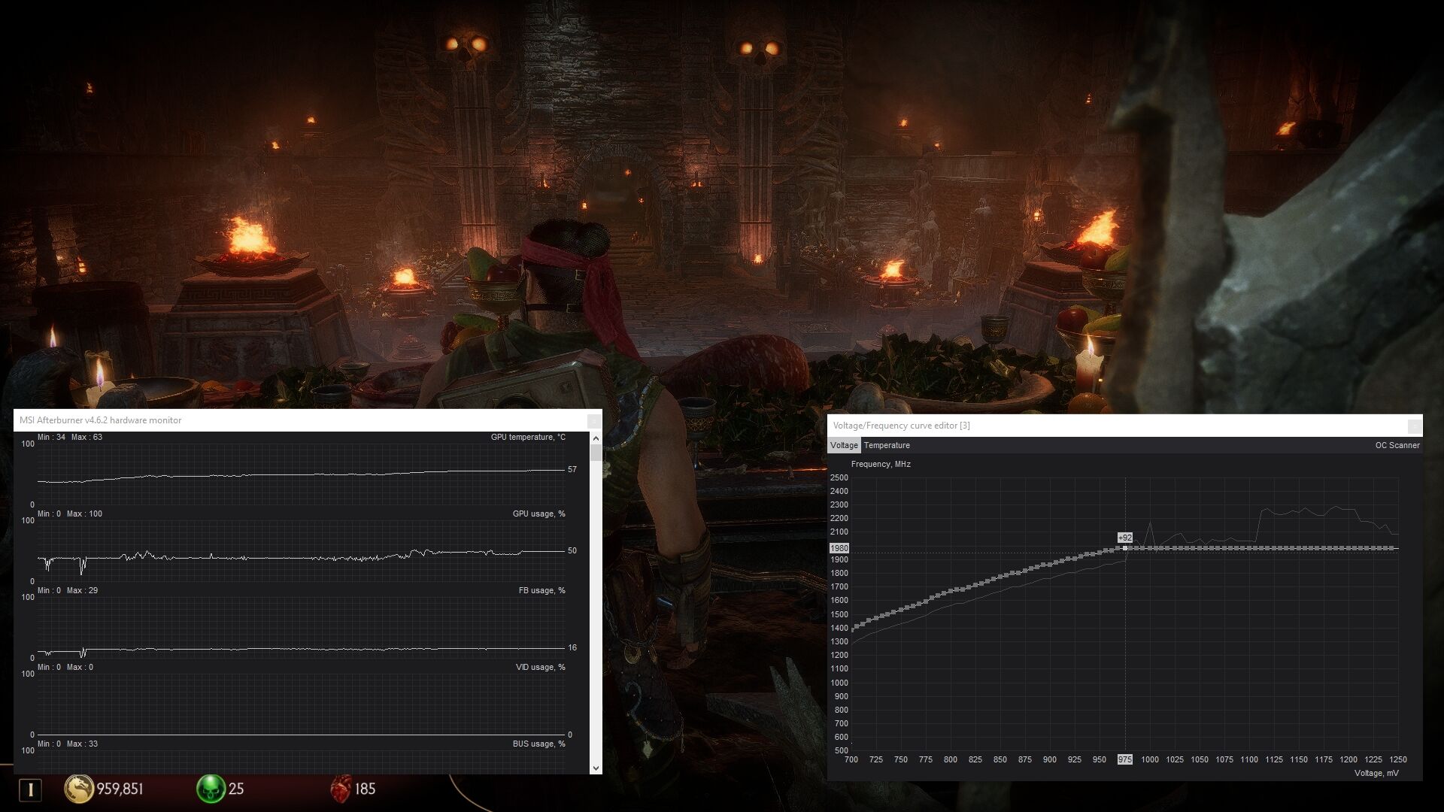Screen dimensions: 1444x812
Task: Switch to the Temperature tab
Action: click(x=887, y=445)
